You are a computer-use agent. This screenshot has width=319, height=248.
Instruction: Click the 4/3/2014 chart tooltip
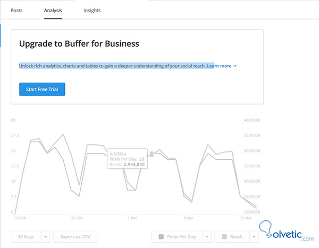pyautogui.click(x=127, y=158)
